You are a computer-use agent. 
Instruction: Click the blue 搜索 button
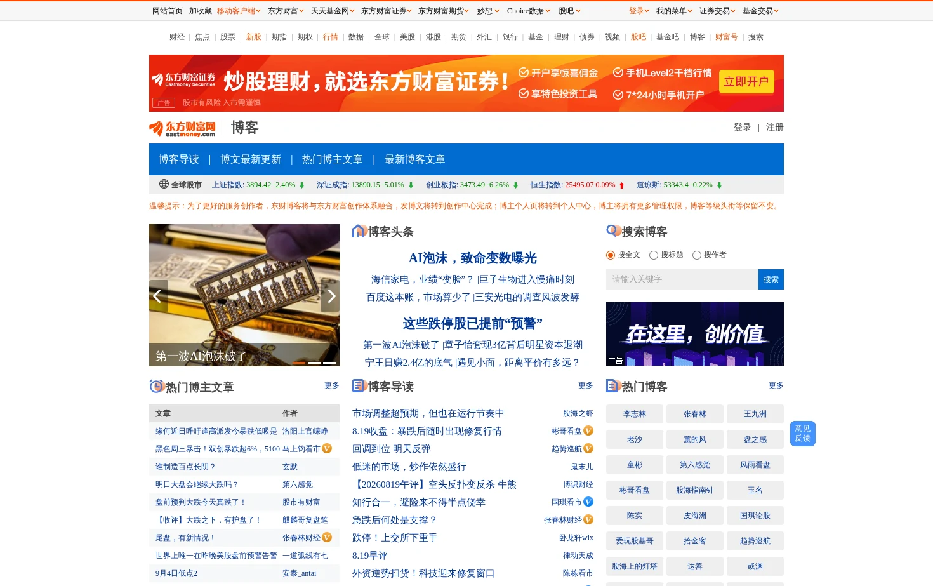click(771, 279)
